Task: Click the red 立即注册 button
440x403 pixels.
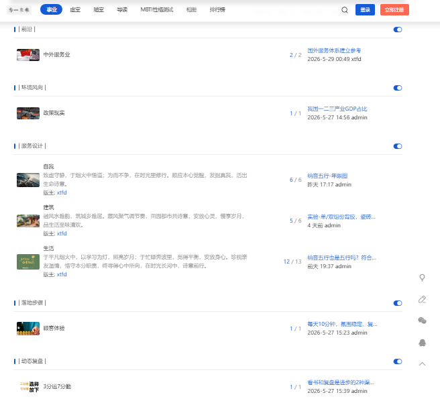Action: pos(394,10)
